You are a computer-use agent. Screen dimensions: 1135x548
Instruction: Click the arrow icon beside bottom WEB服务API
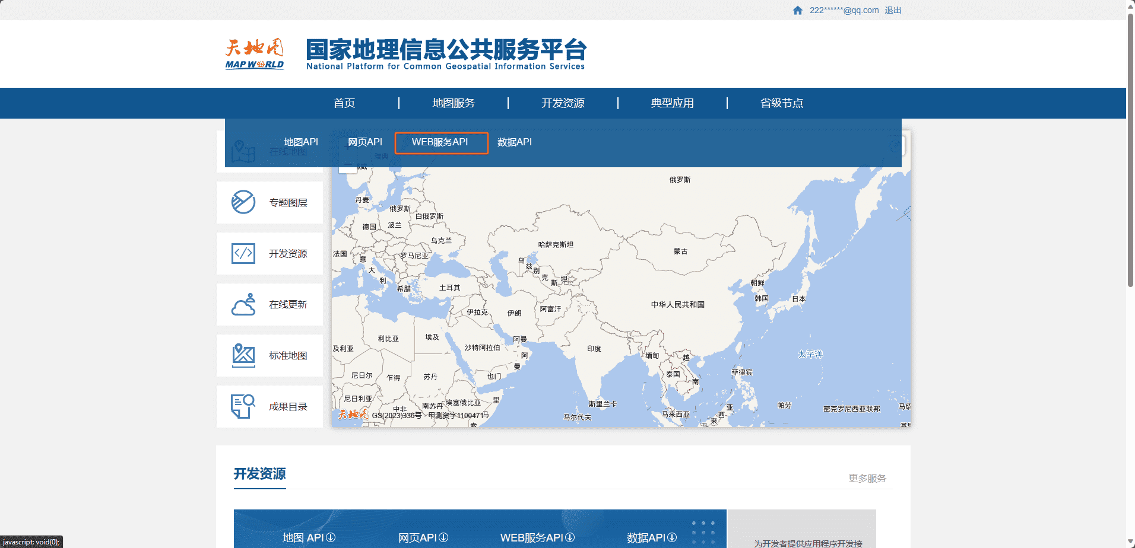(570, 537)
